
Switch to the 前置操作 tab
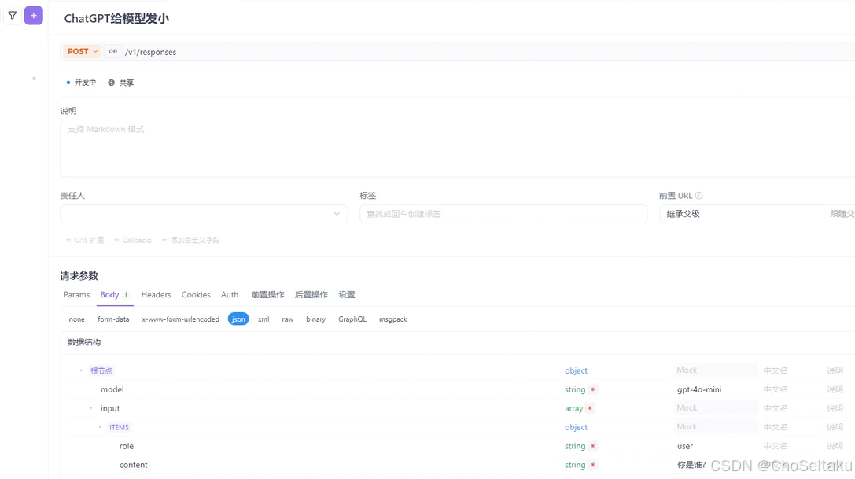pyautogui.click(x=267, y=295)
